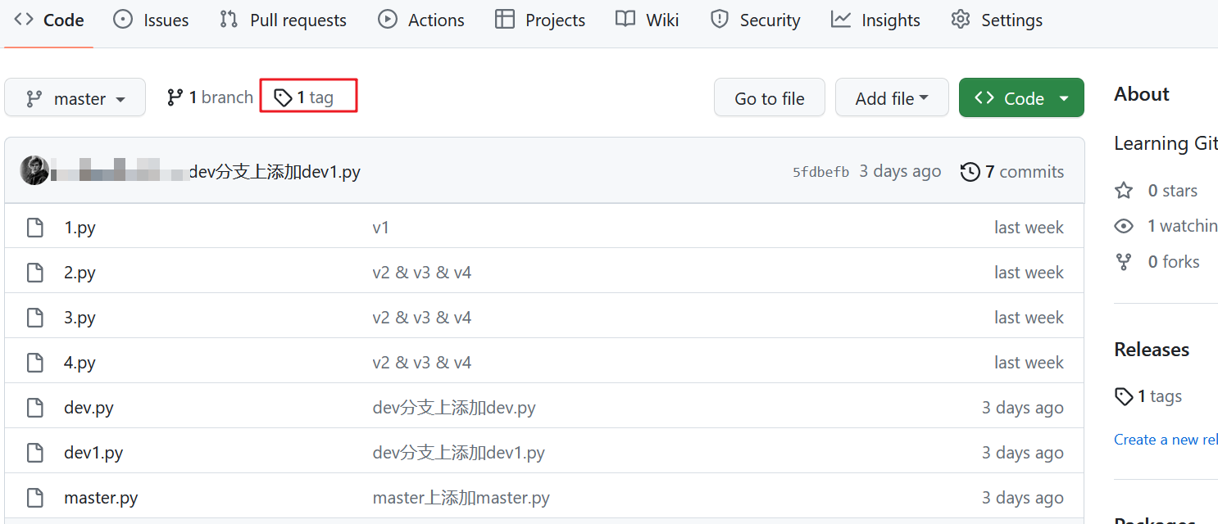Viewport: 1218px width, 524px height.
Task: Click file icon of 1.py row
Action: pos(34,228)
